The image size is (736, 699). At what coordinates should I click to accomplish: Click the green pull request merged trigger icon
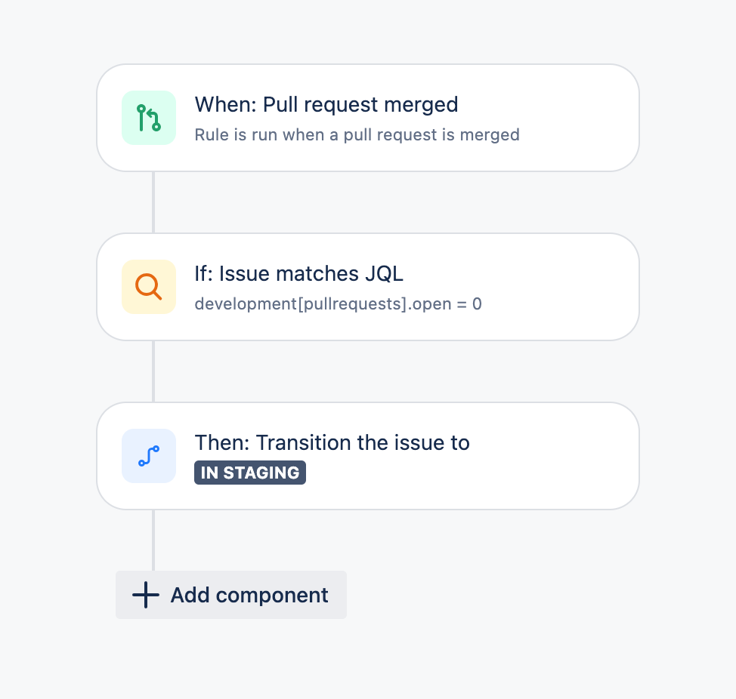(x=149, y=118)
